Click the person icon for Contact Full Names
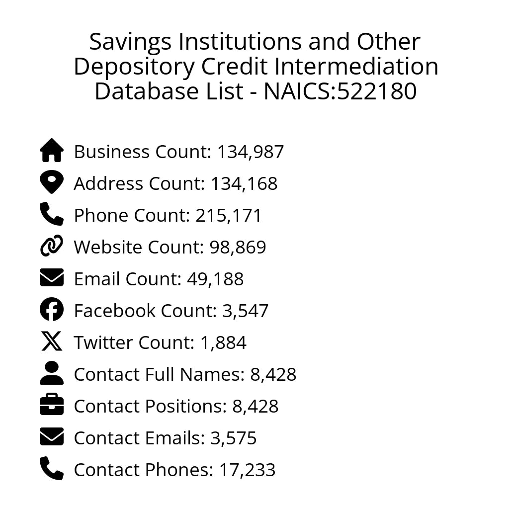Viewport: 509px width, 509px height. click(x=52, y=373)
